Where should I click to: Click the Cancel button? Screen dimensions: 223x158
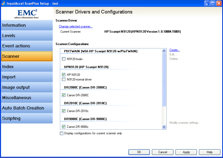[x=163, y=152]
